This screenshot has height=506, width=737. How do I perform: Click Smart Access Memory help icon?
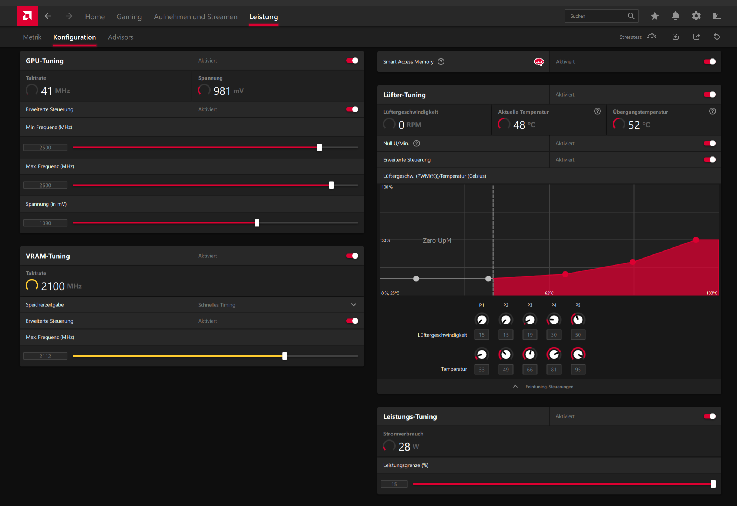[x=441, y=62]
